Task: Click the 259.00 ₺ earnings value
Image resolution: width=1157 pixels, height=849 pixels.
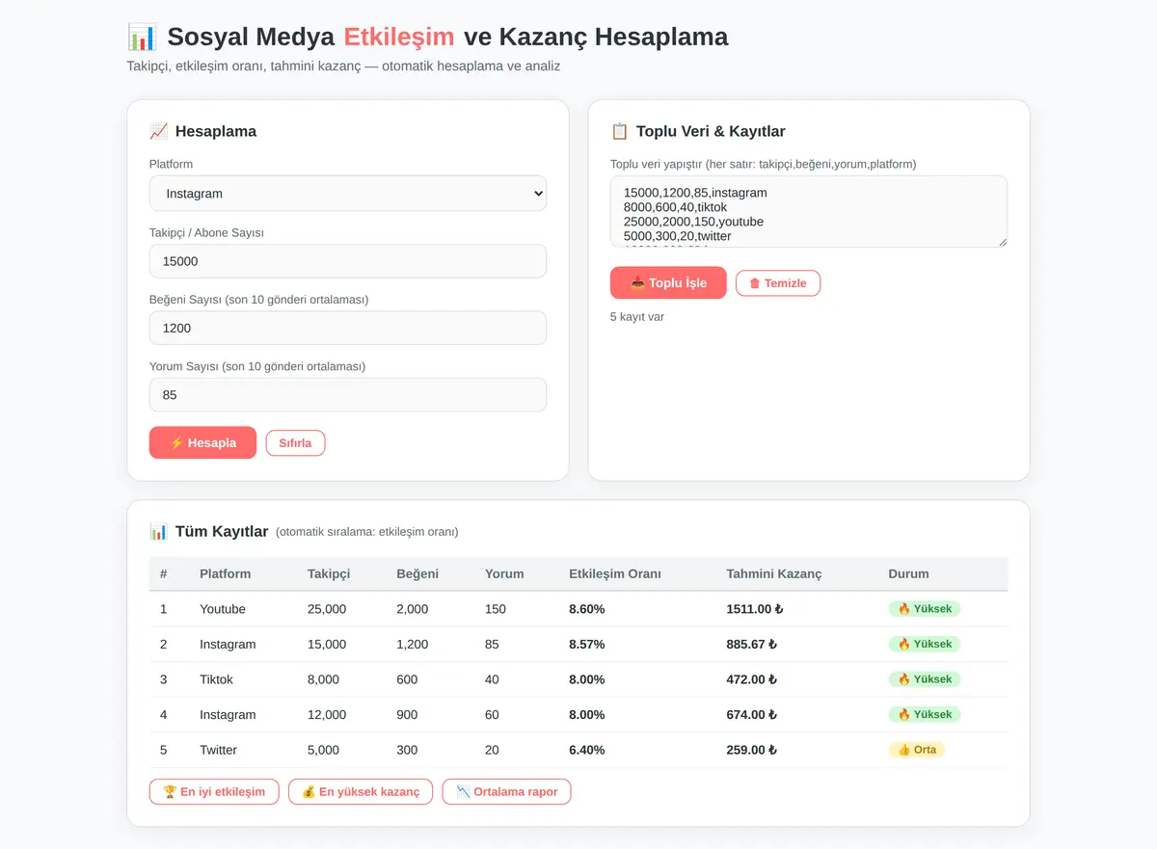Action: (x=752, y=750)
